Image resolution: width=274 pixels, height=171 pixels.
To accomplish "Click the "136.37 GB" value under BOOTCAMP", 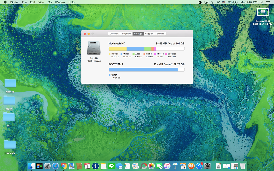I will [x=116, y=78].
